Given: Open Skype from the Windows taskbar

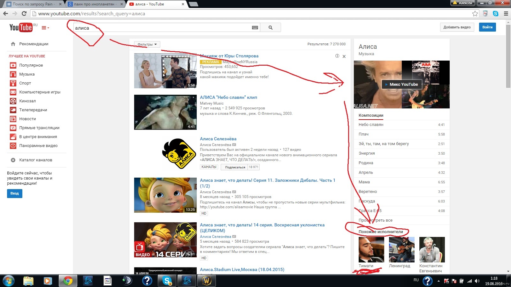Looking at the screenshot, I should 167,281.
